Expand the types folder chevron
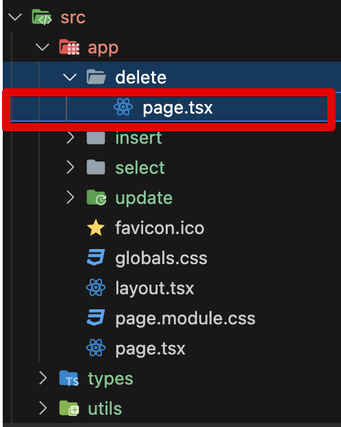The image size is (341, 427). (43, 378)
